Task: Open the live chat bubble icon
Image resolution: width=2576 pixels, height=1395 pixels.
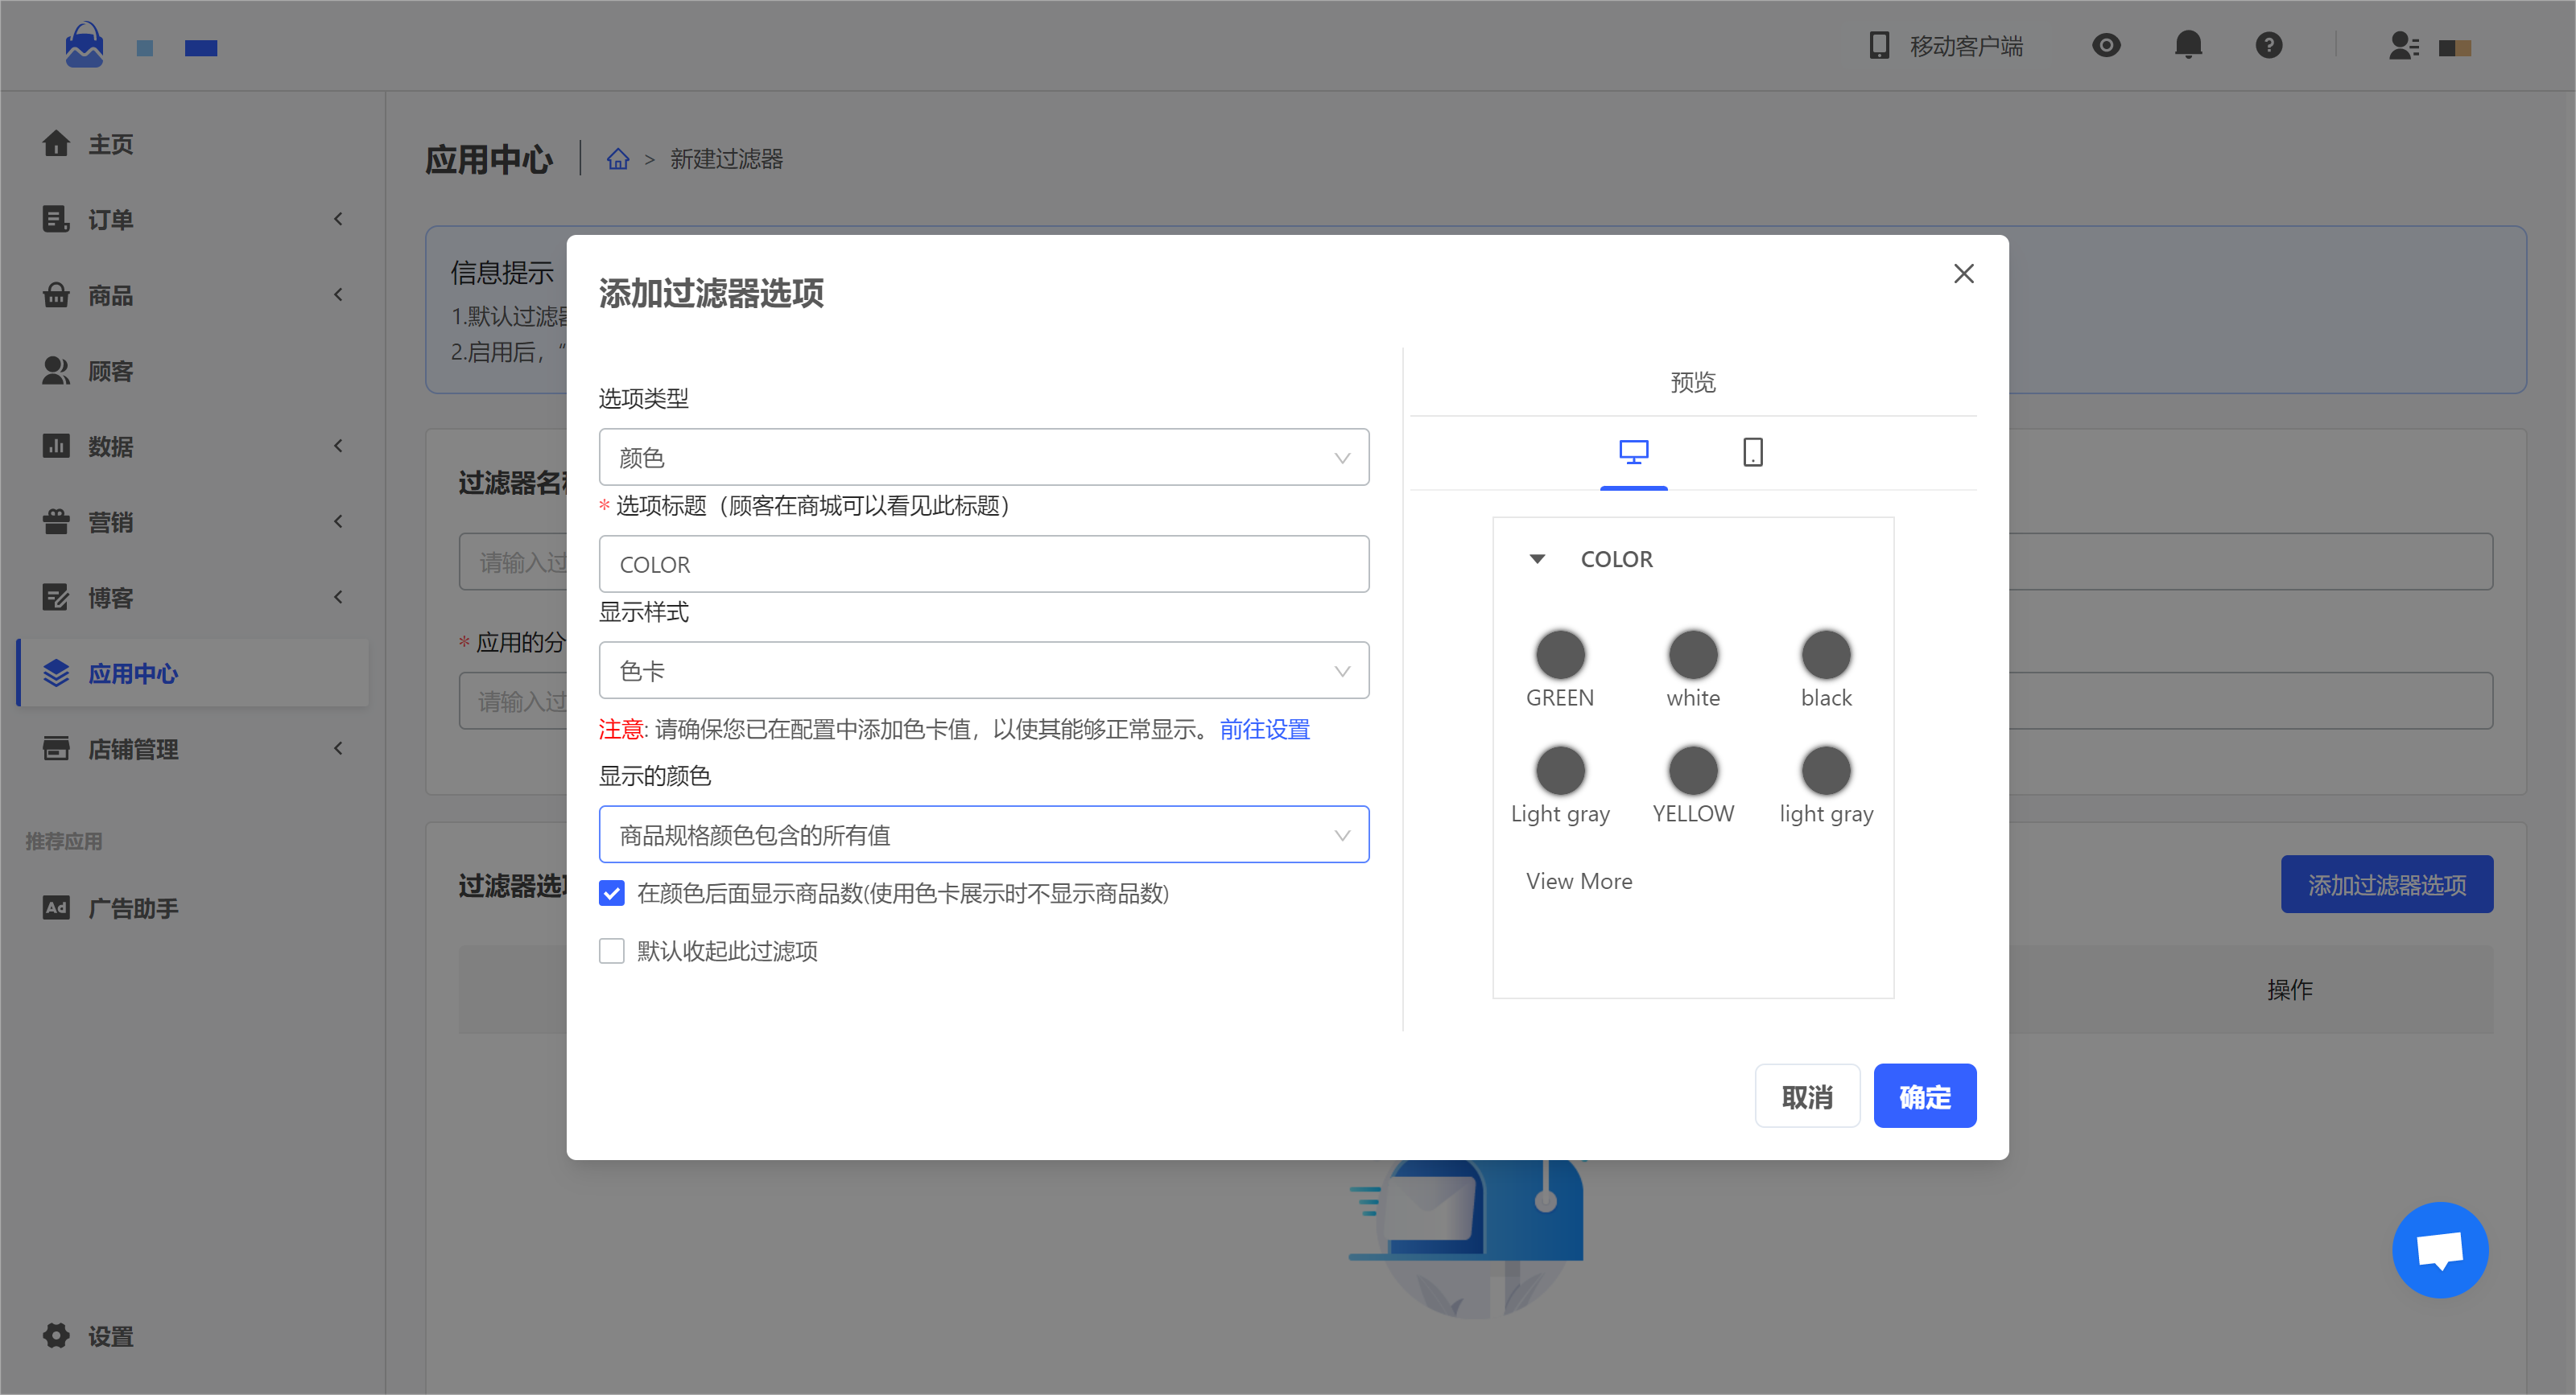Action: [x=2439, y=1249]
